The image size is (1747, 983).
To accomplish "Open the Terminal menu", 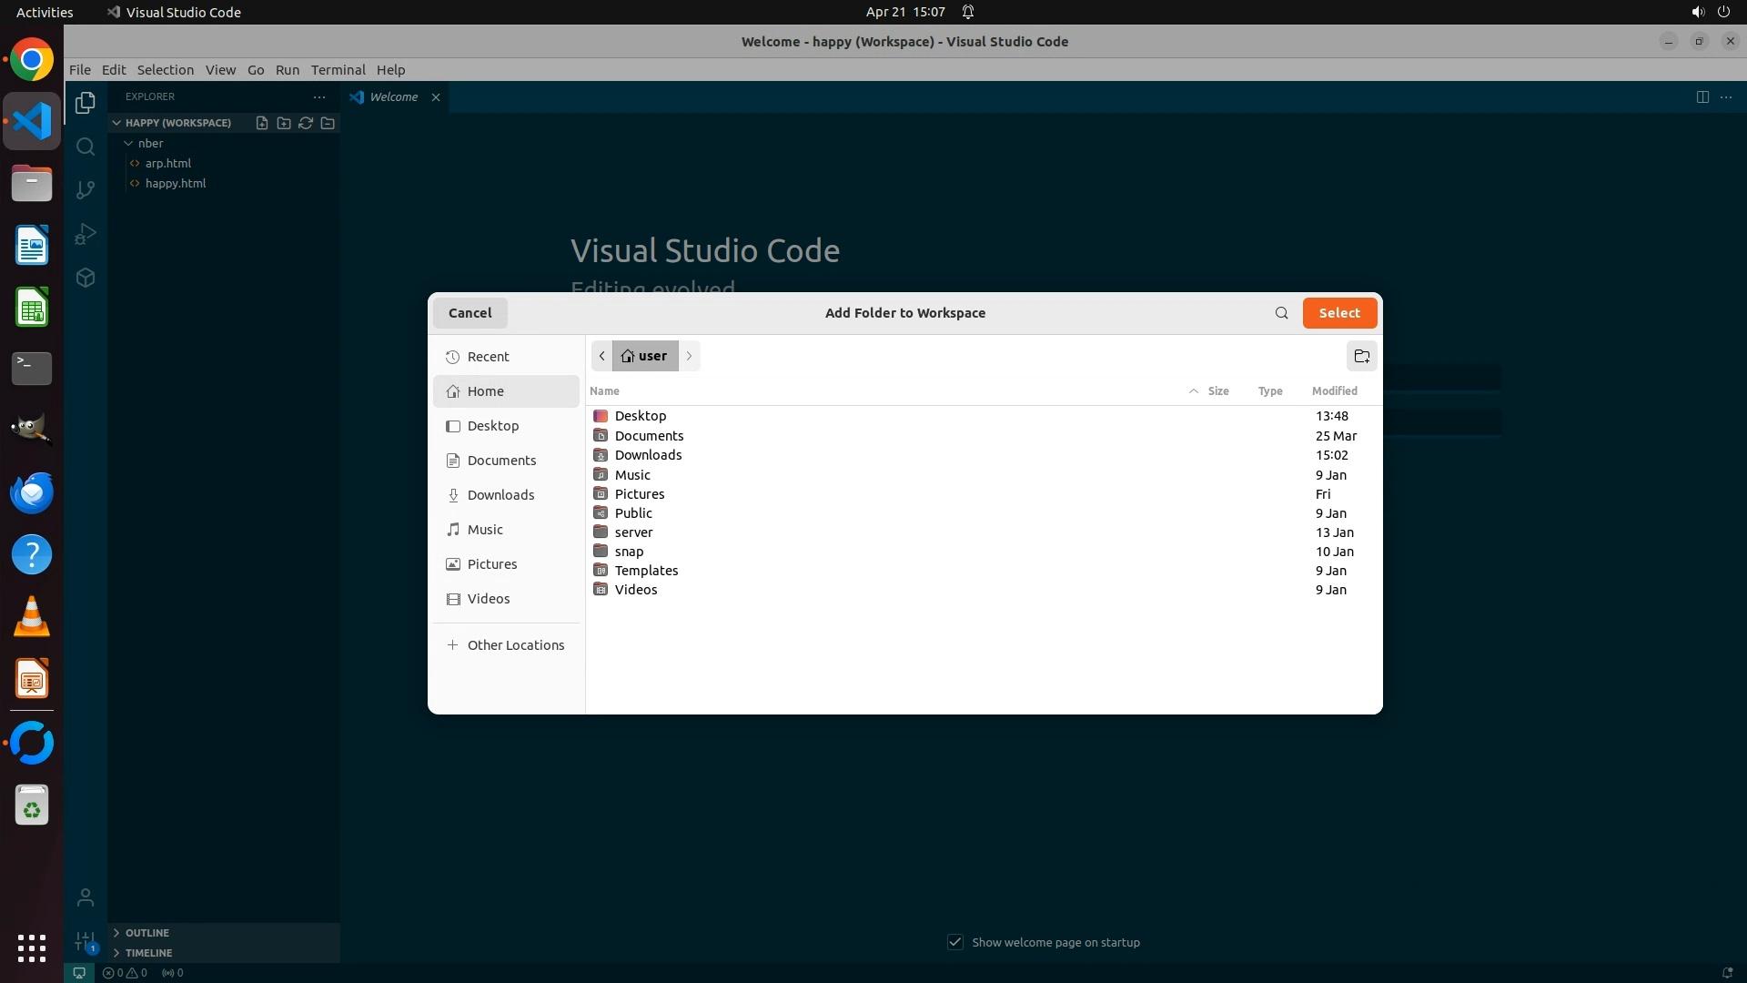I will point(338,70).
